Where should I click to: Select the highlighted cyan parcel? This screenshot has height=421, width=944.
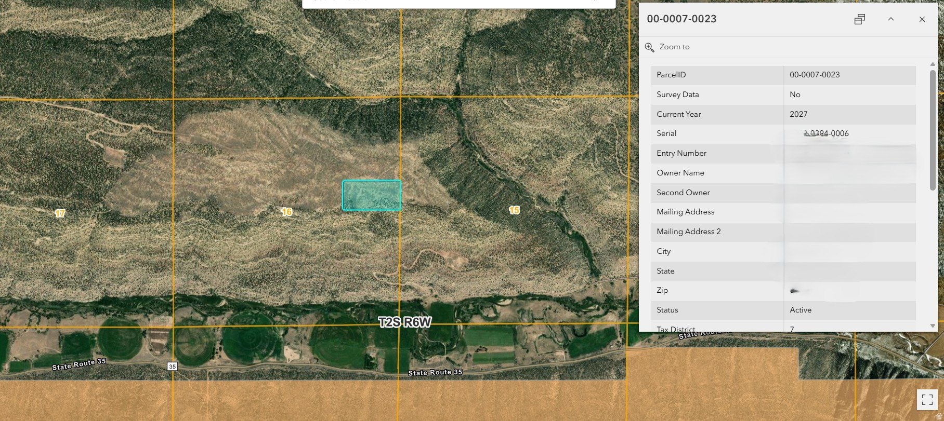(371, 195)
